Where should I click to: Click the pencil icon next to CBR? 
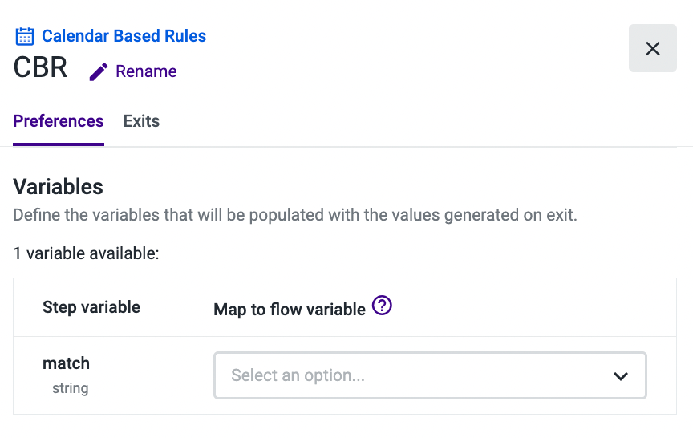pyautogui.click(x=98, y=72)
